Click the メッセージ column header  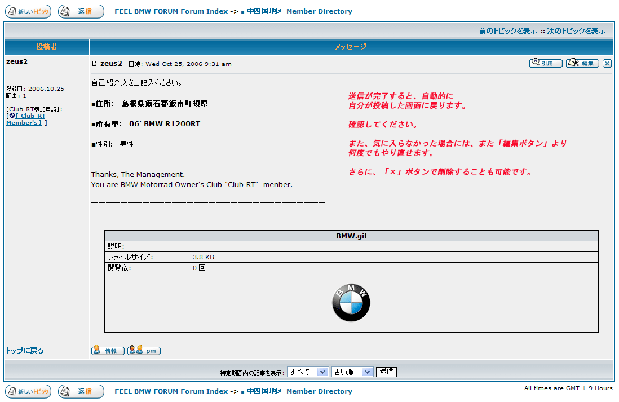(351, 47)
